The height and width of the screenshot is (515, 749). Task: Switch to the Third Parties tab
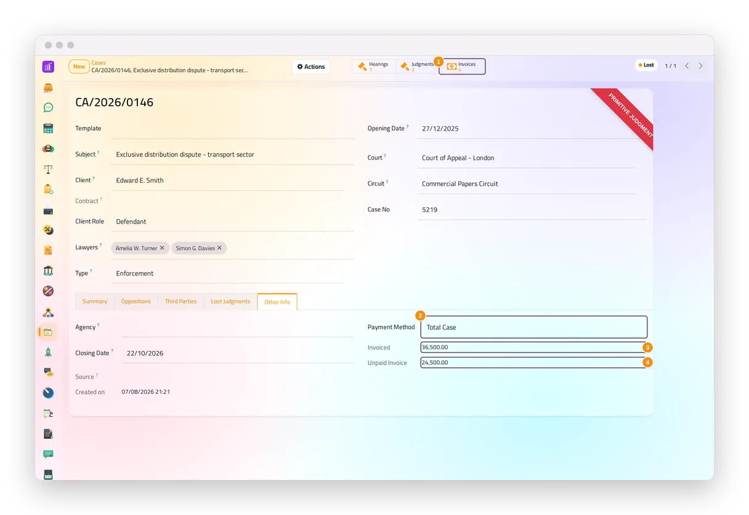coord(180,301)
